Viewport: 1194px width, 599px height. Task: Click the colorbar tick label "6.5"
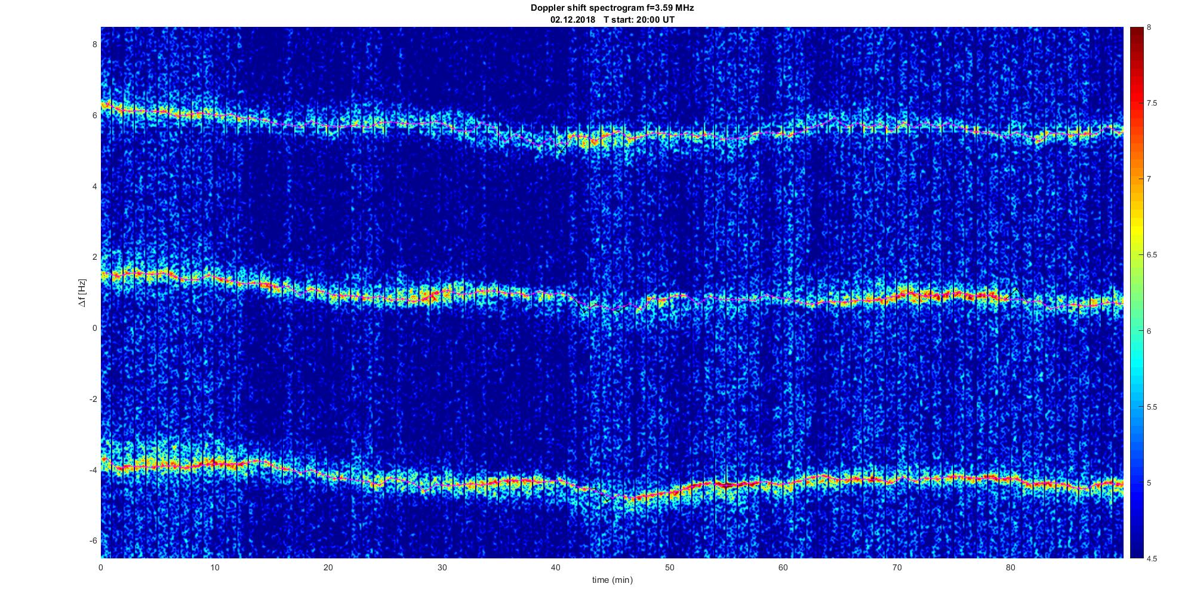[x=1152, y=255]
